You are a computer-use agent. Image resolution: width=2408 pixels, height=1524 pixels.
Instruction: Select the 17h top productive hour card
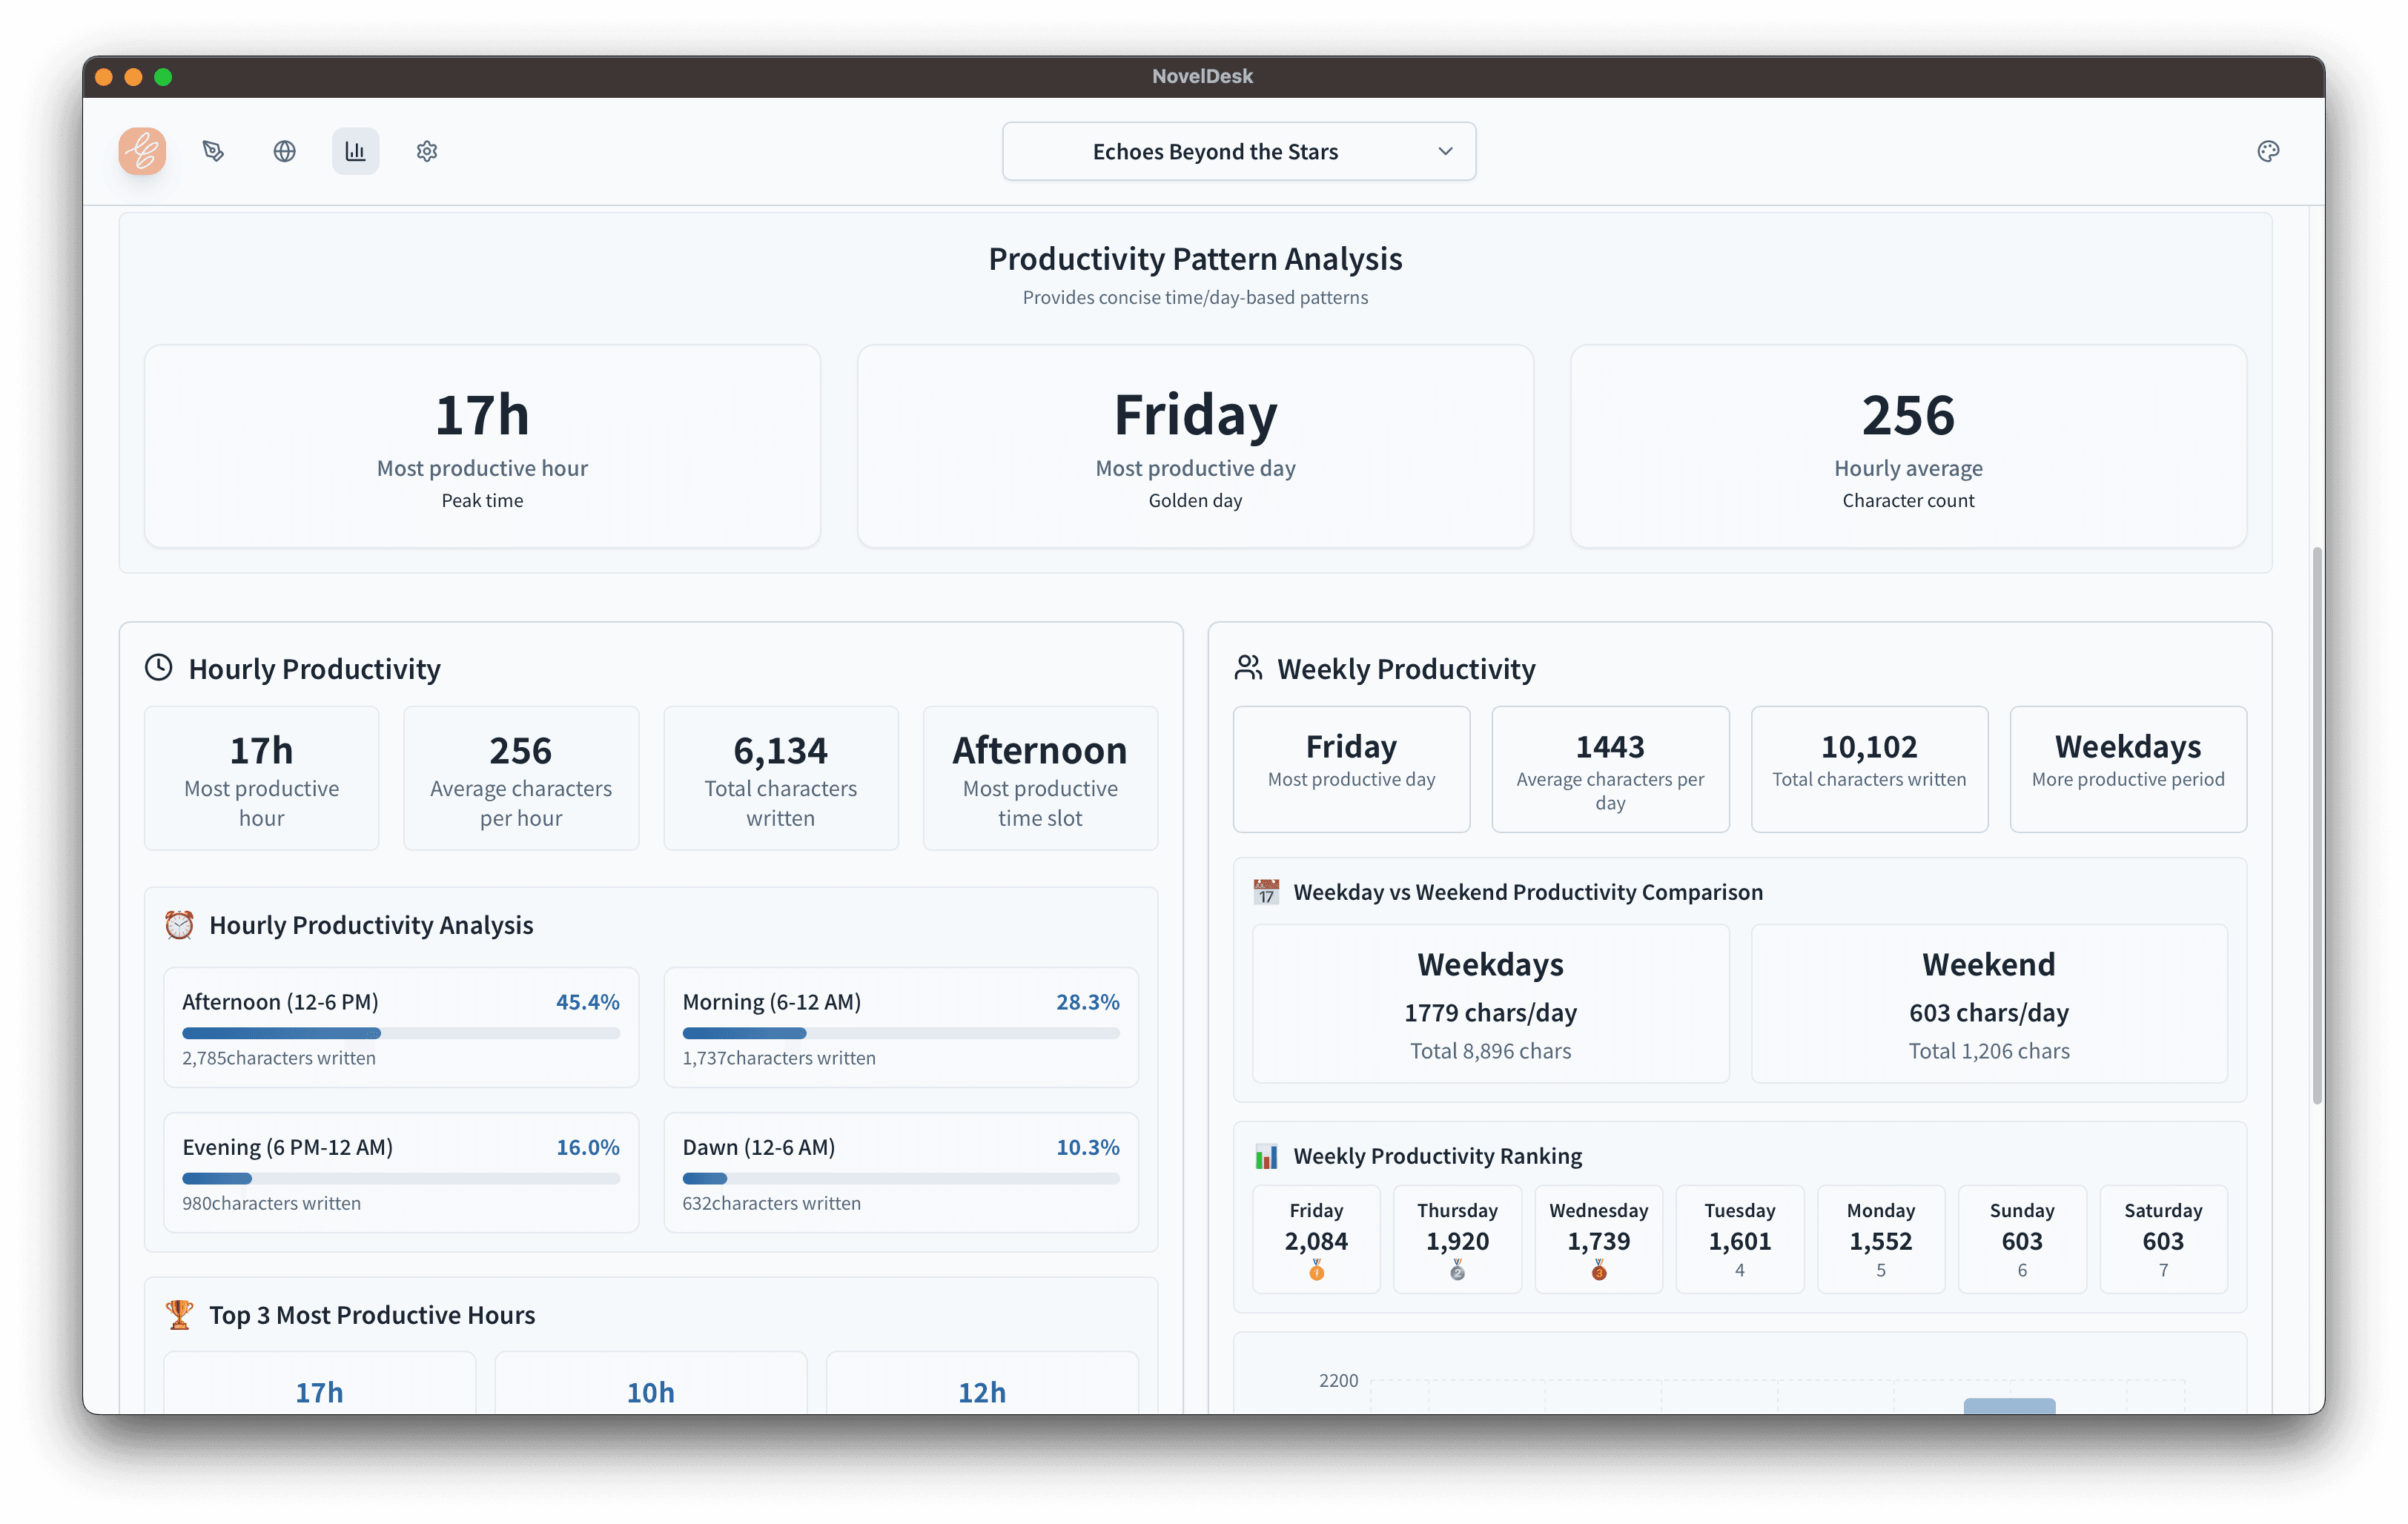pyautogui.click(x=319, y=1390)
